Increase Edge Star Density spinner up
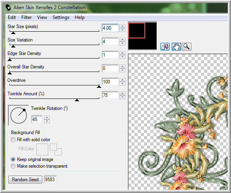 click(x=123, y=53)
